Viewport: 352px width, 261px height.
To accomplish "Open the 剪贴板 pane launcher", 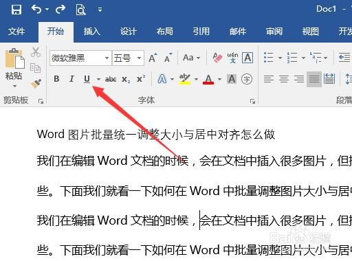I will [41, 101].
